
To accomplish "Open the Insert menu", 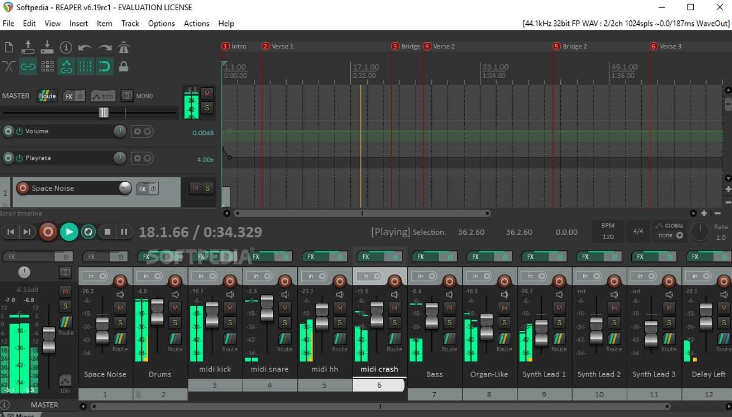I will tap(79, 23).
